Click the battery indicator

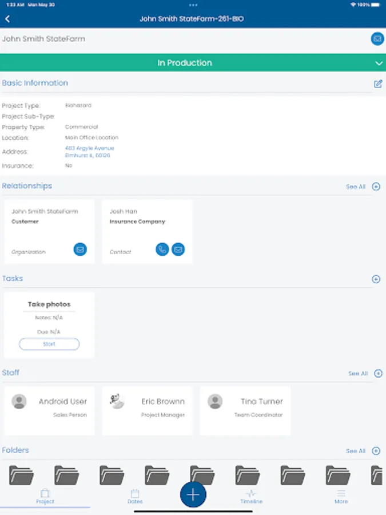pos(376,5)
